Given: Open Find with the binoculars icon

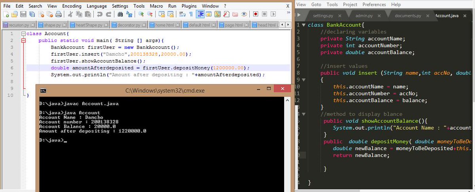Looking at the screenshot, I should pyautogui.click(x=120, y=14).
